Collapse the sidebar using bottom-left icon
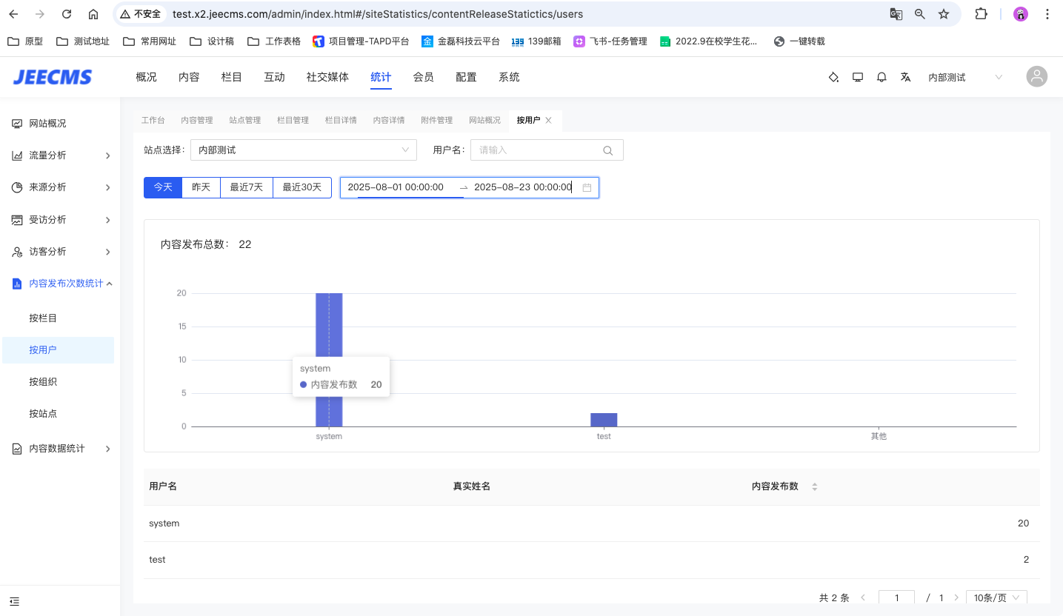The height and width of the screenshot is (616, 1063). coord(15,601)
